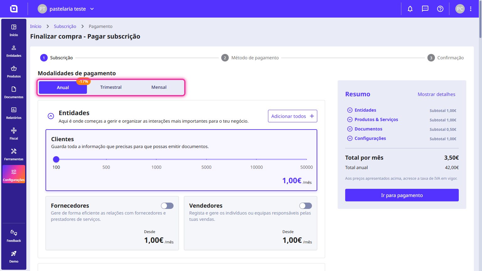Click the PC user avatar
The height and width of the screenshot is (271, 482).
(x=460, y=9)
